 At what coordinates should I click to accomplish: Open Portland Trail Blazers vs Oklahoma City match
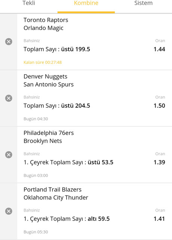point(56,193)
